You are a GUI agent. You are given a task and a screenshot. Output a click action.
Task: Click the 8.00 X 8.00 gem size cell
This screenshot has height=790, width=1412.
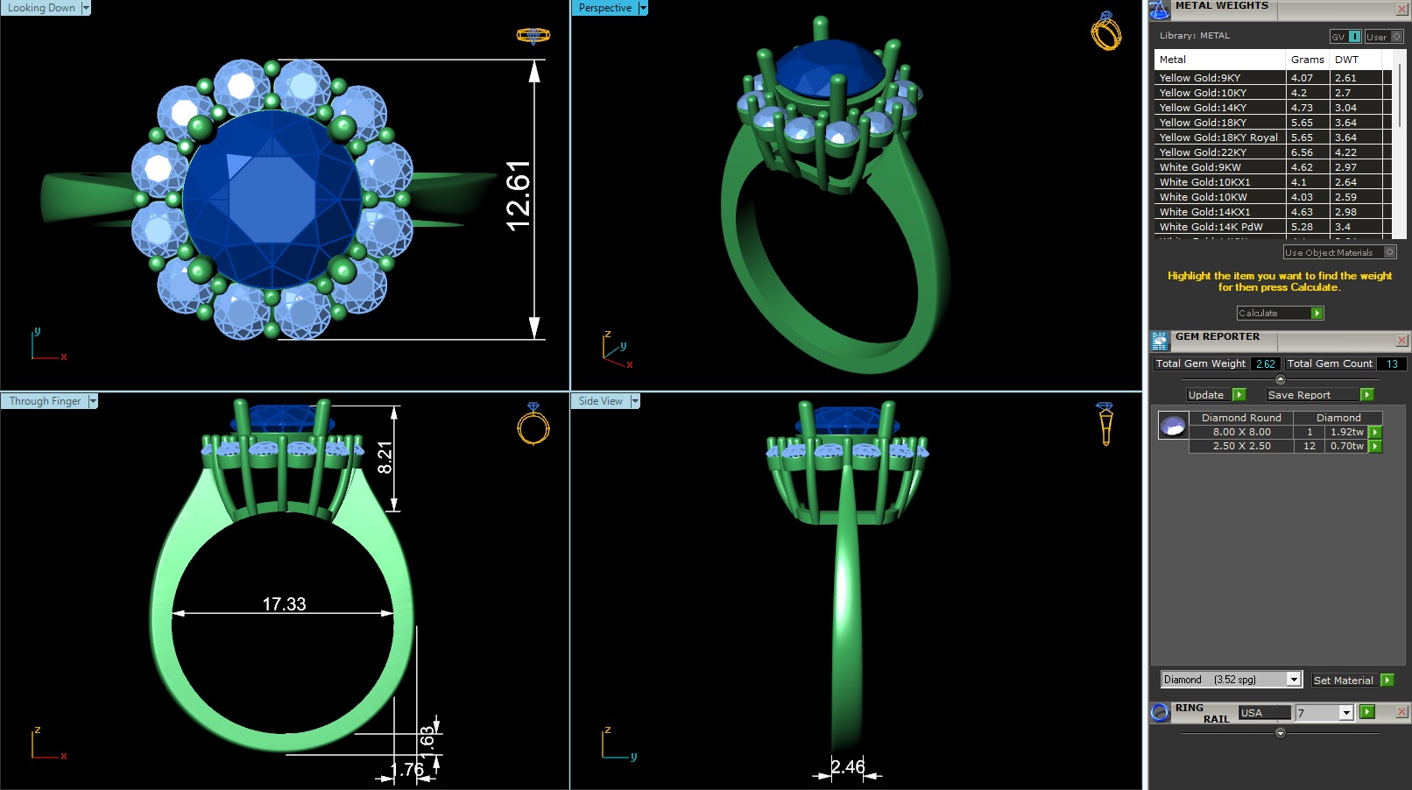click(1241, 432)
